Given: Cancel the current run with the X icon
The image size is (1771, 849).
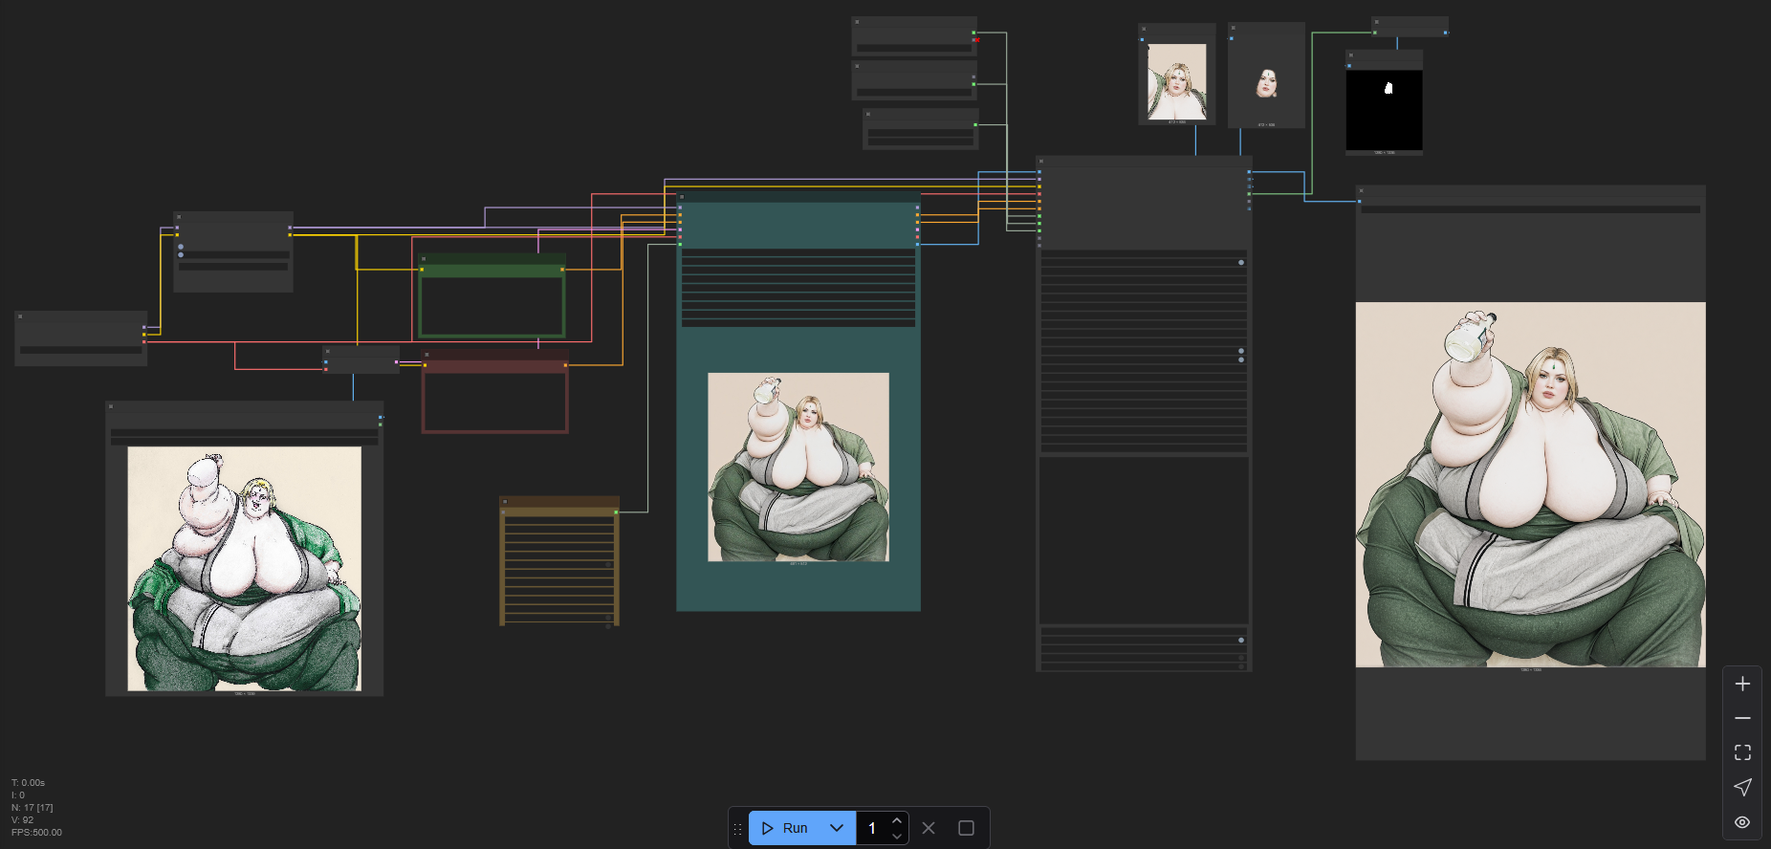Looking at the screenshot, I should coord(929,828).
